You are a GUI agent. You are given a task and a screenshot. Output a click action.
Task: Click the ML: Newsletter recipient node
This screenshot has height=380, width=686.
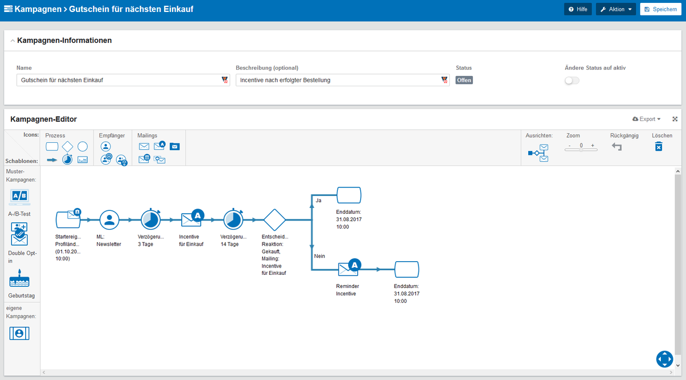[x=109, y=219]
